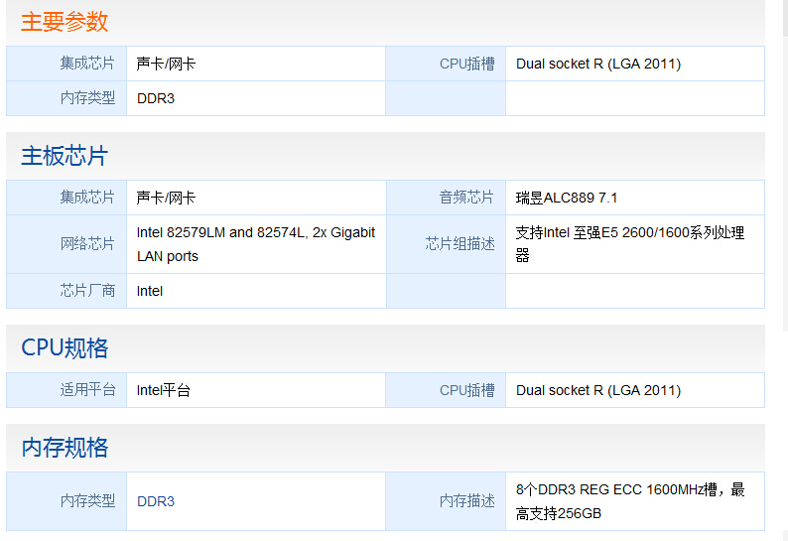Click the CPU规格 section heading

pos(65,348)
